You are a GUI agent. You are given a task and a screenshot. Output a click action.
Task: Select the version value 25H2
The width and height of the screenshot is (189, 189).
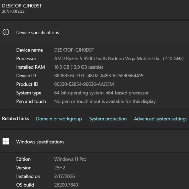pyautogui.click(x=60, y=168)
